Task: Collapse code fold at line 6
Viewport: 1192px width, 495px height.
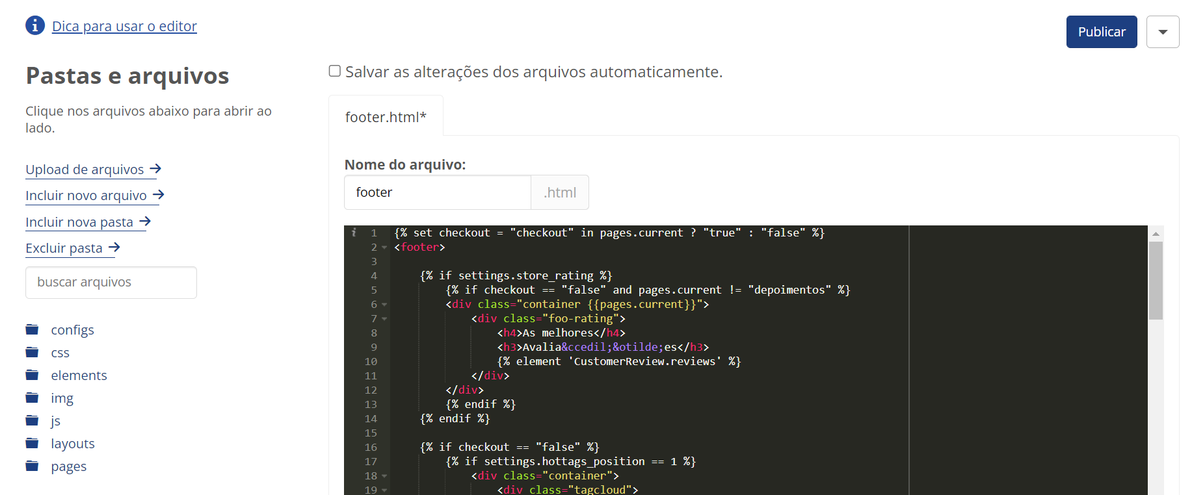Action: point(384,305)
